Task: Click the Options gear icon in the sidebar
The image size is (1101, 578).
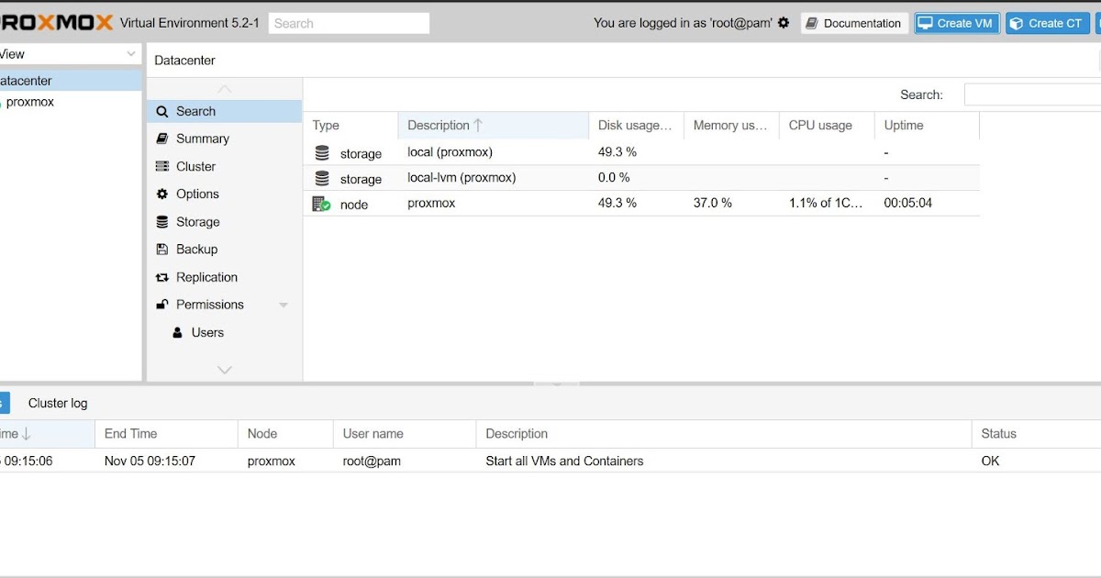Action: tap(162, 194)
